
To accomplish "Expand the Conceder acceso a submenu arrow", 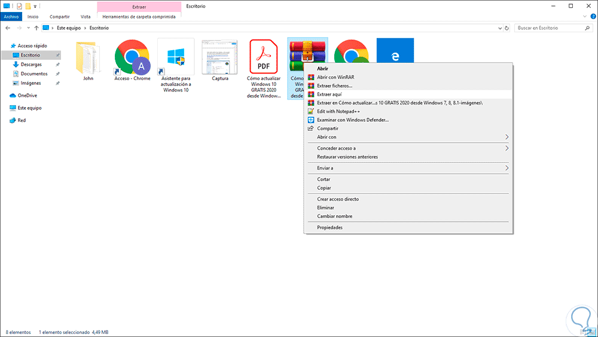I will [507, 148].
